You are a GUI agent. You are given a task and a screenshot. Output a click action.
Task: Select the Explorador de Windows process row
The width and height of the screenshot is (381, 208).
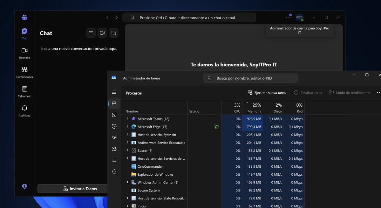coord(213,175)
